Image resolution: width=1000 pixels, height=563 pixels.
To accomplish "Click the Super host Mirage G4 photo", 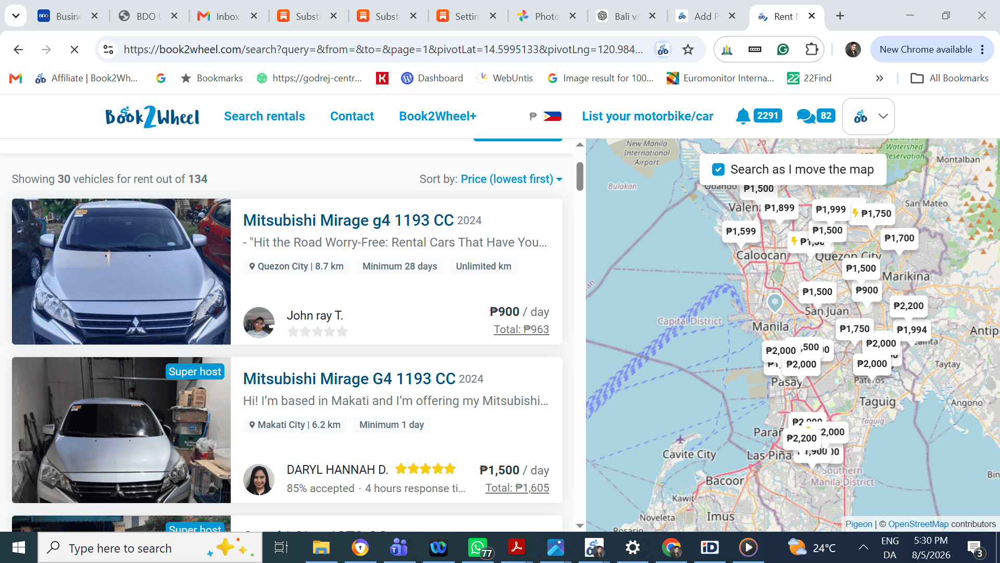I will (x=121, y=430).
